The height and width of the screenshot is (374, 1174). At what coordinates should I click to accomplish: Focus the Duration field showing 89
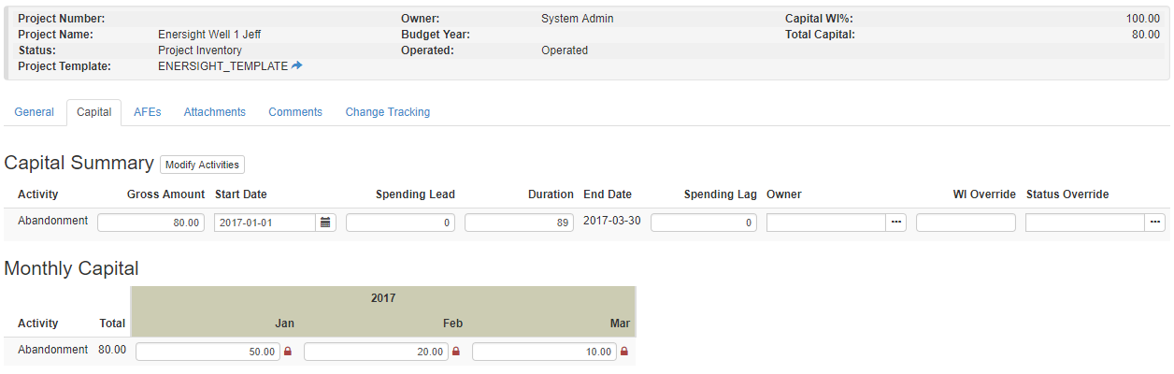(519, 223)
